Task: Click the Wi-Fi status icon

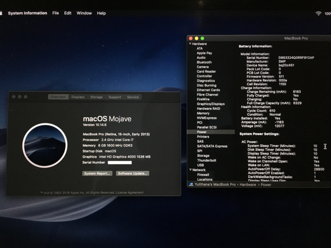Action: (319, 13)
